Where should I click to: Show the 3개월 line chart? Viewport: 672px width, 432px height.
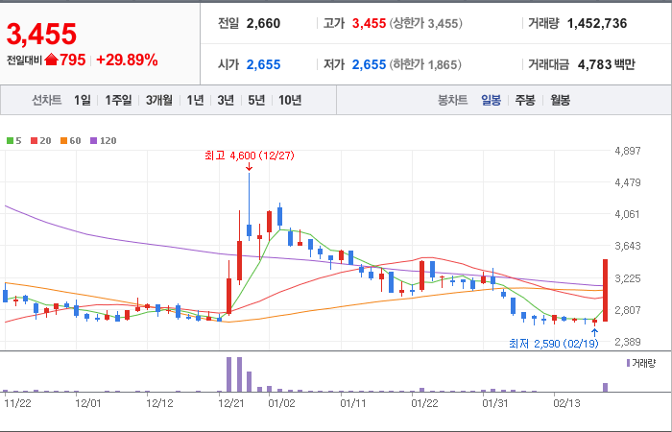[x=159, y=100]
